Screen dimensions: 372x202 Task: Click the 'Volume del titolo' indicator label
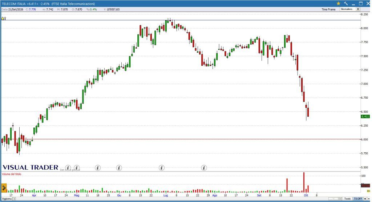11,174
